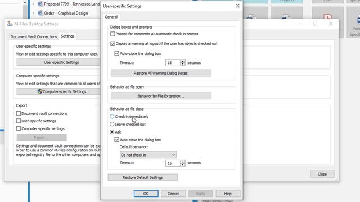Viewport: 360px width, 202px height.
Task: Collapse the tree using top-left up chevron
Action: [25, 3]
